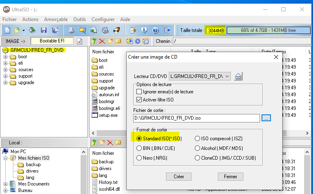
Task: Click the Fichier de sortie path field
Action: coord(196,118)
